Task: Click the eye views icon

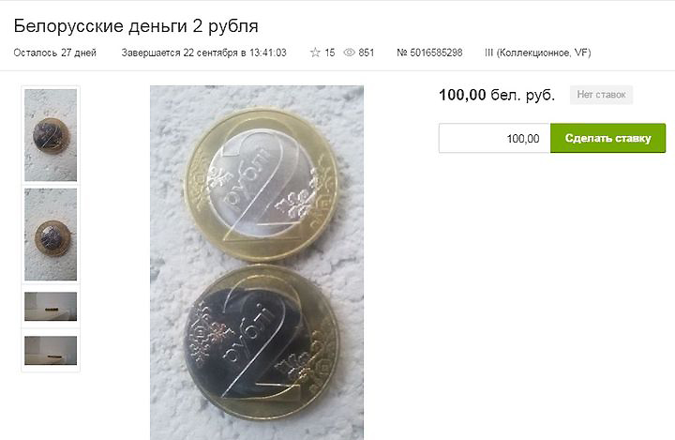Action: [349, 53]
